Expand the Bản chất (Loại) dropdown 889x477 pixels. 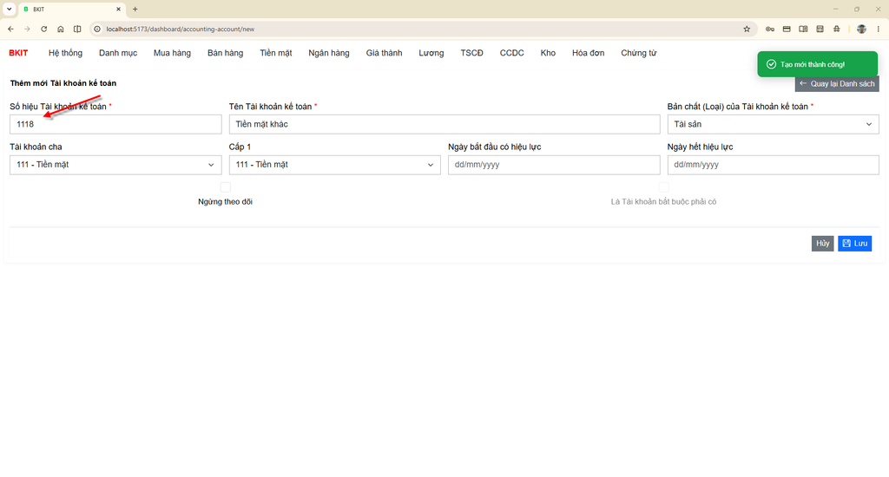point(774,124)
